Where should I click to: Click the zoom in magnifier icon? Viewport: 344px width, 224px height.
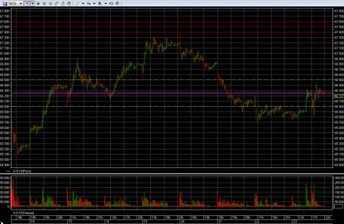click(x=45, y=3)
